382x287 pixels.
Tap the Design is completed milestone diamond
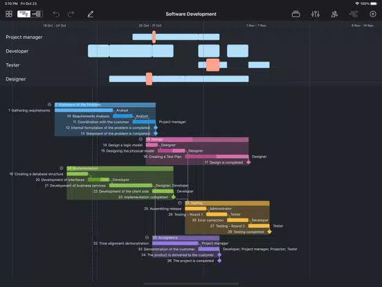tap(248, 162)
